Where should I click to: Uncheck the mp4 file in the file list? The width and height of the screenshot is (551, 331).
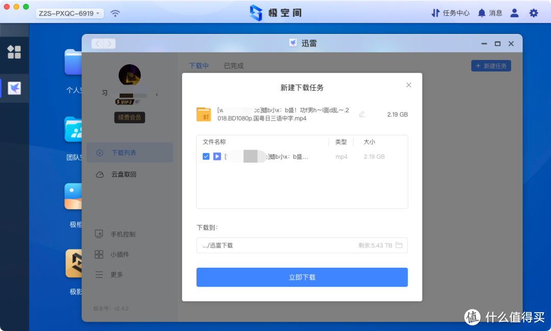(x=206, y=156)
